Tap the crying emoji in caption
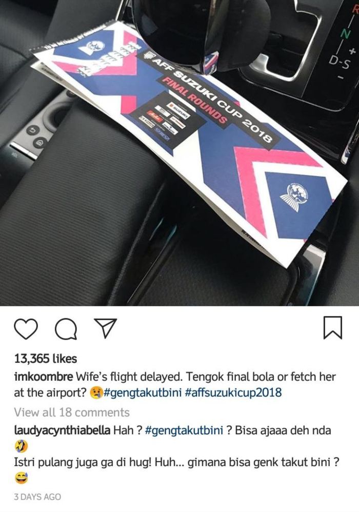Image resolution: width=359 pixels, height=512 pixels. tap(96, 392)
